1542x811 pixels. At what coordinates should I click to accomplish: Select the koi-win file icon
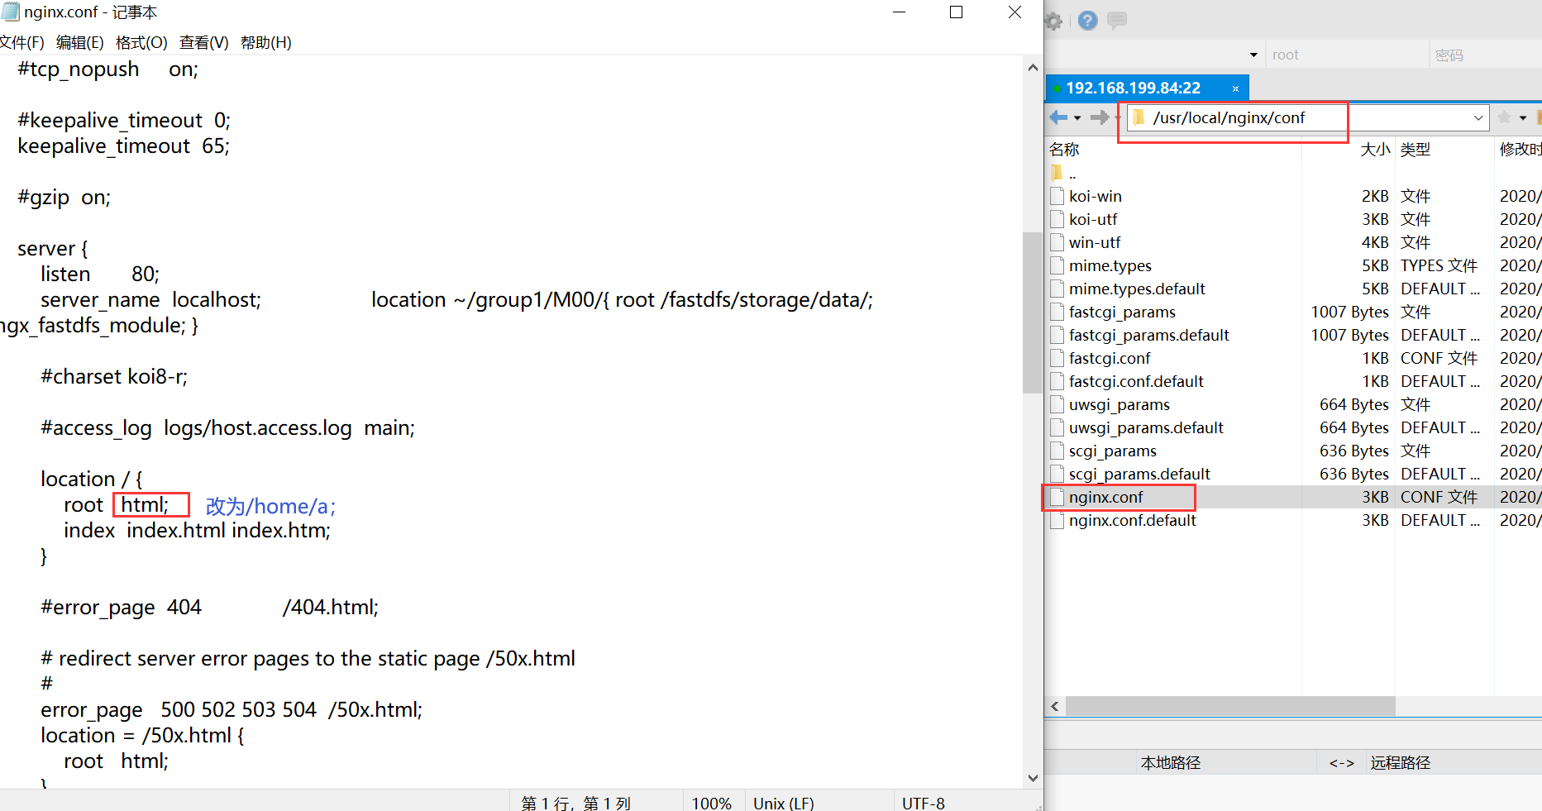[1057, 196]
